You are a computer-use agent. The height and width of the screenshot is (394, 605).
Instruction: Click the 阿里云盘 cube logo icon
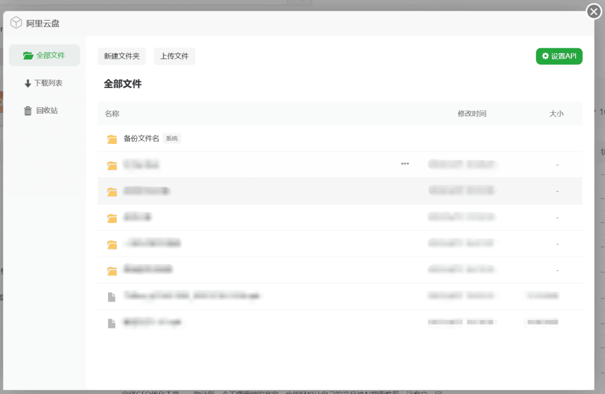tap(16, 23)
